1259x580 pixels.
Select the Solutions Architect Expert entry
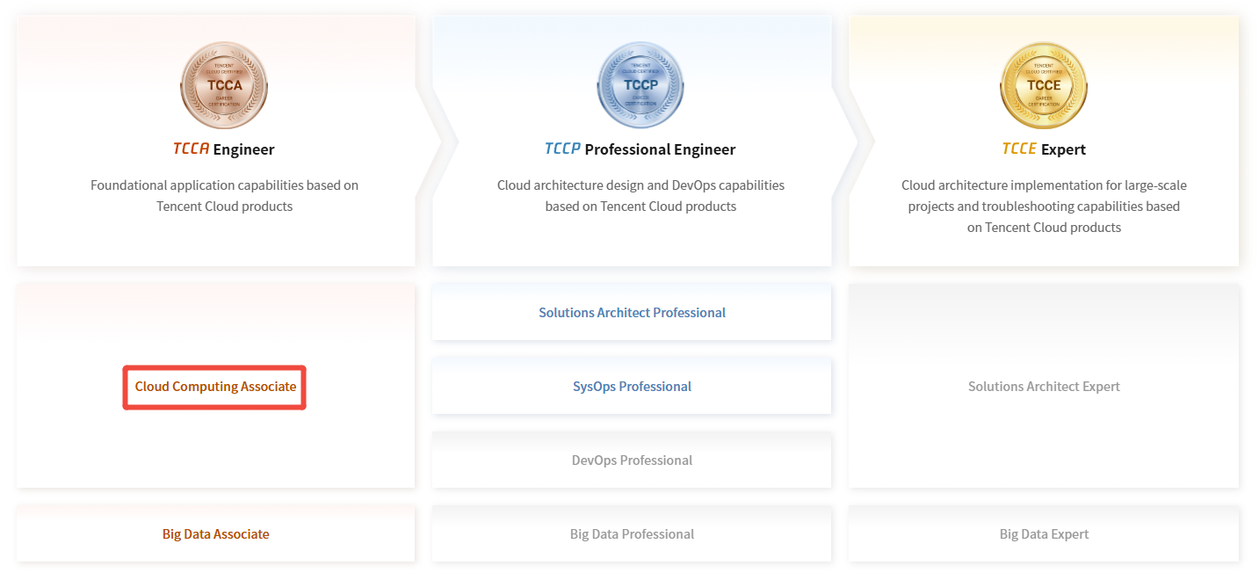[x=1044, y=387]
